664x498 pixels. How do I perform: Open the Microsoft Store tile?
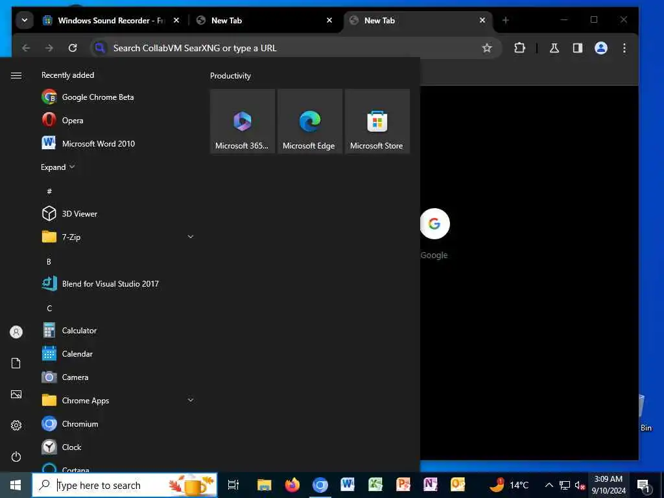click(377, 121)
